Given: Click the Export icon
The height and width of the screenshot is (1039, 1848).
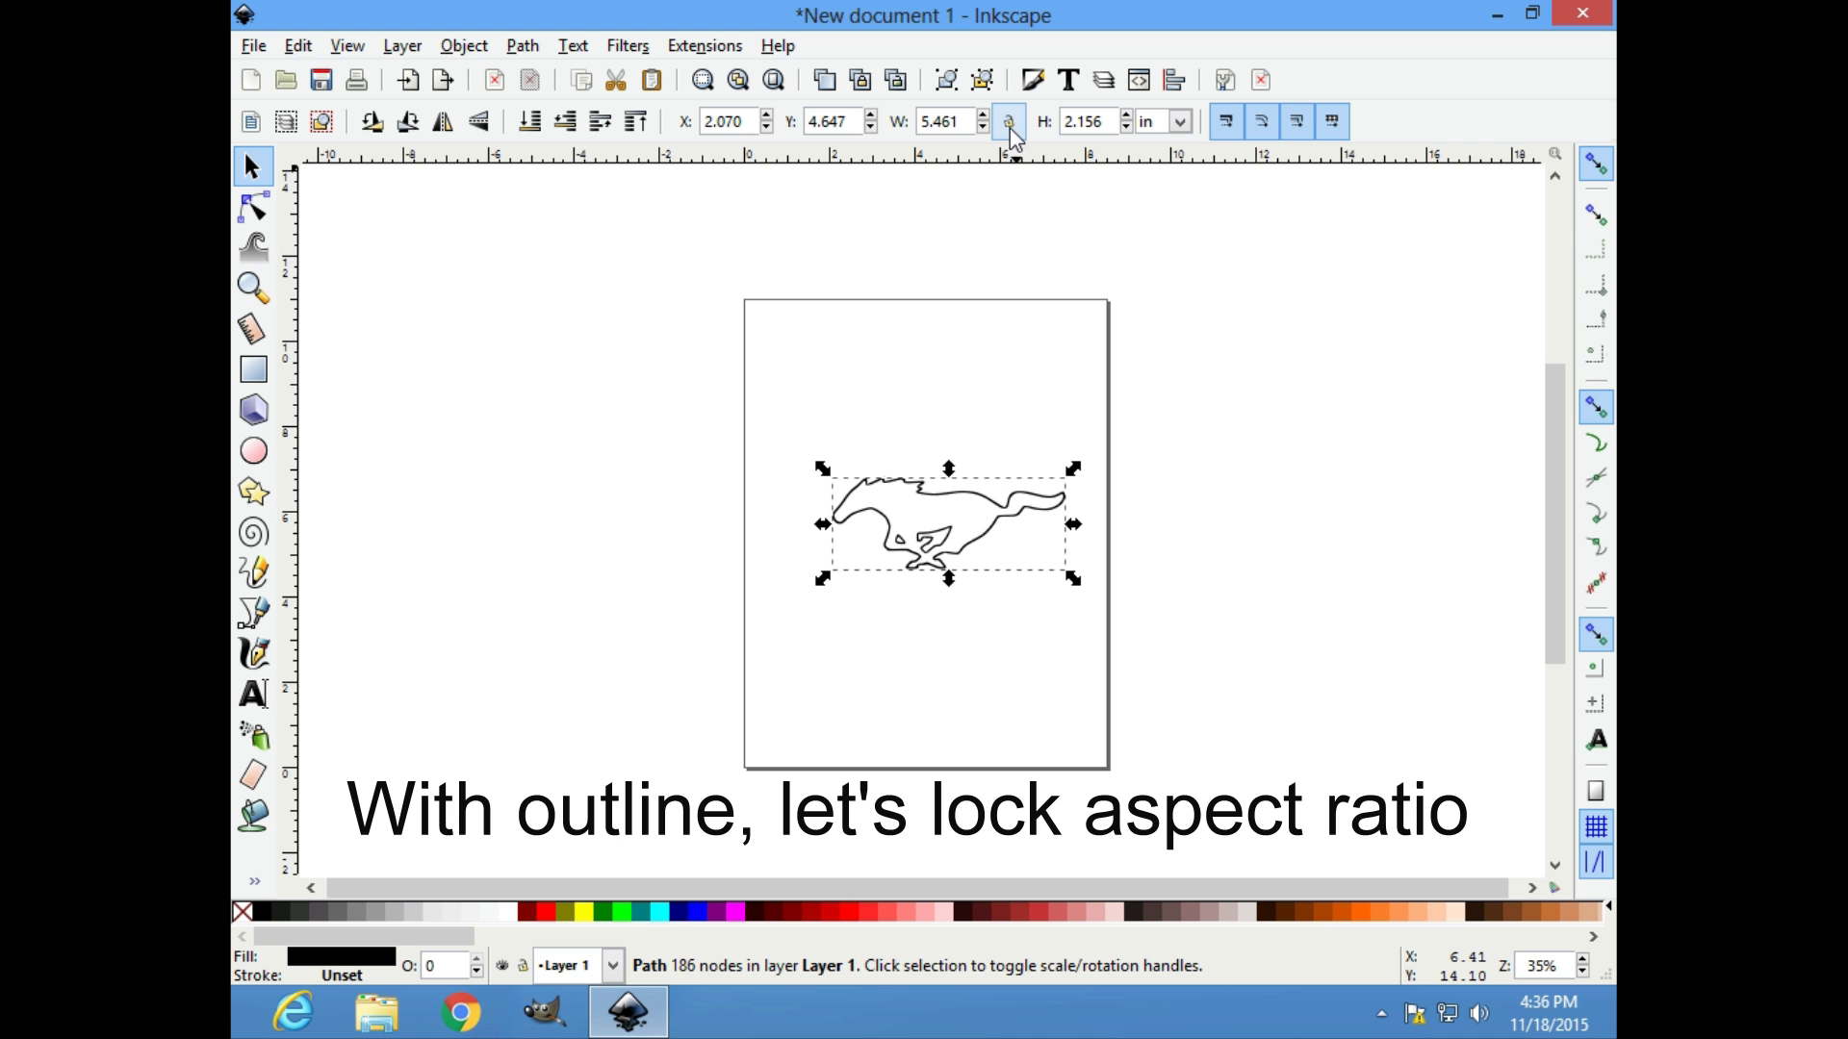Looking at the screenshot, I should point(443,80).
